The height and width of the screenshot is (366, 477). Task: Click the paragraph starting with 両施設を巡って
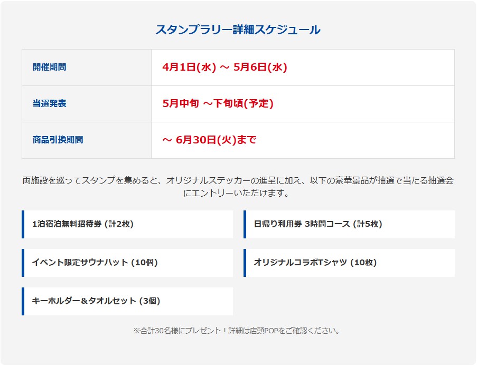click(x=238, y=187)
